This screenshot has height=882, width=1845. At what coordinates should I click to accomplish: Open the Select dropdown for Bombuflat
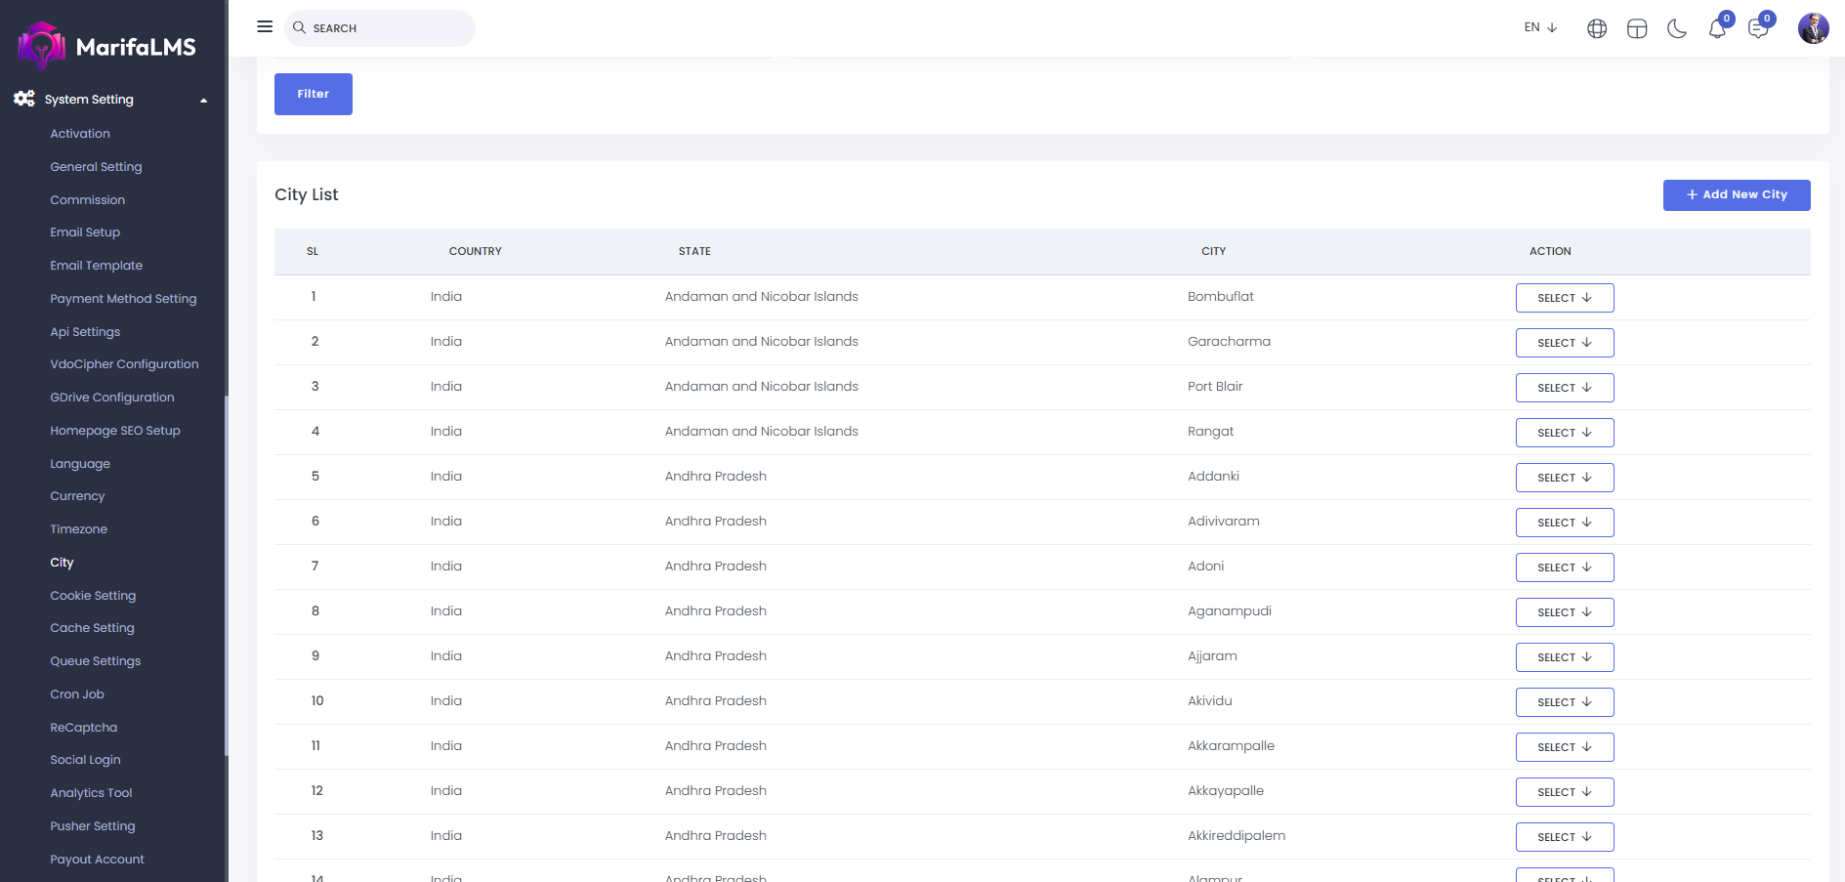point(1564,298)
